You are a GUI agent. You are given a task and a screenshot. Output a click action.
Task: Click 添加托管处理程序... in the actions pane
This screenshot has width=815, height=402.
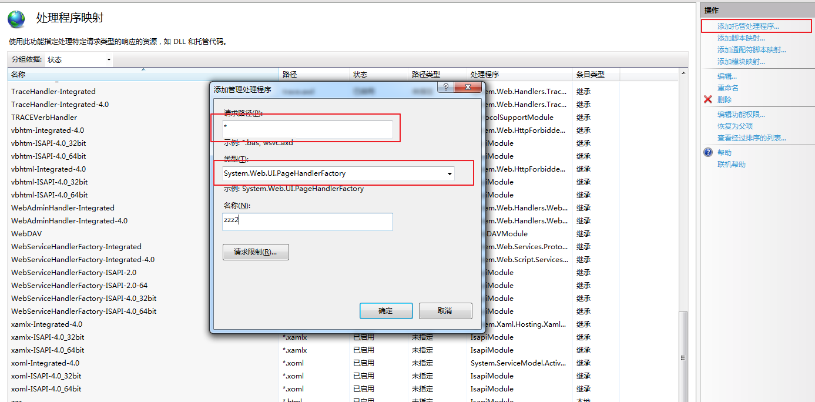(x=748, y=26)
